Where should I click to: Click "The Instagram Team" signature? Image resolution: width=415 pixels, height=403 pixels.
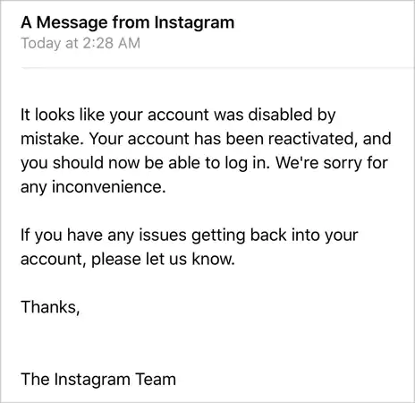(98, 380)
